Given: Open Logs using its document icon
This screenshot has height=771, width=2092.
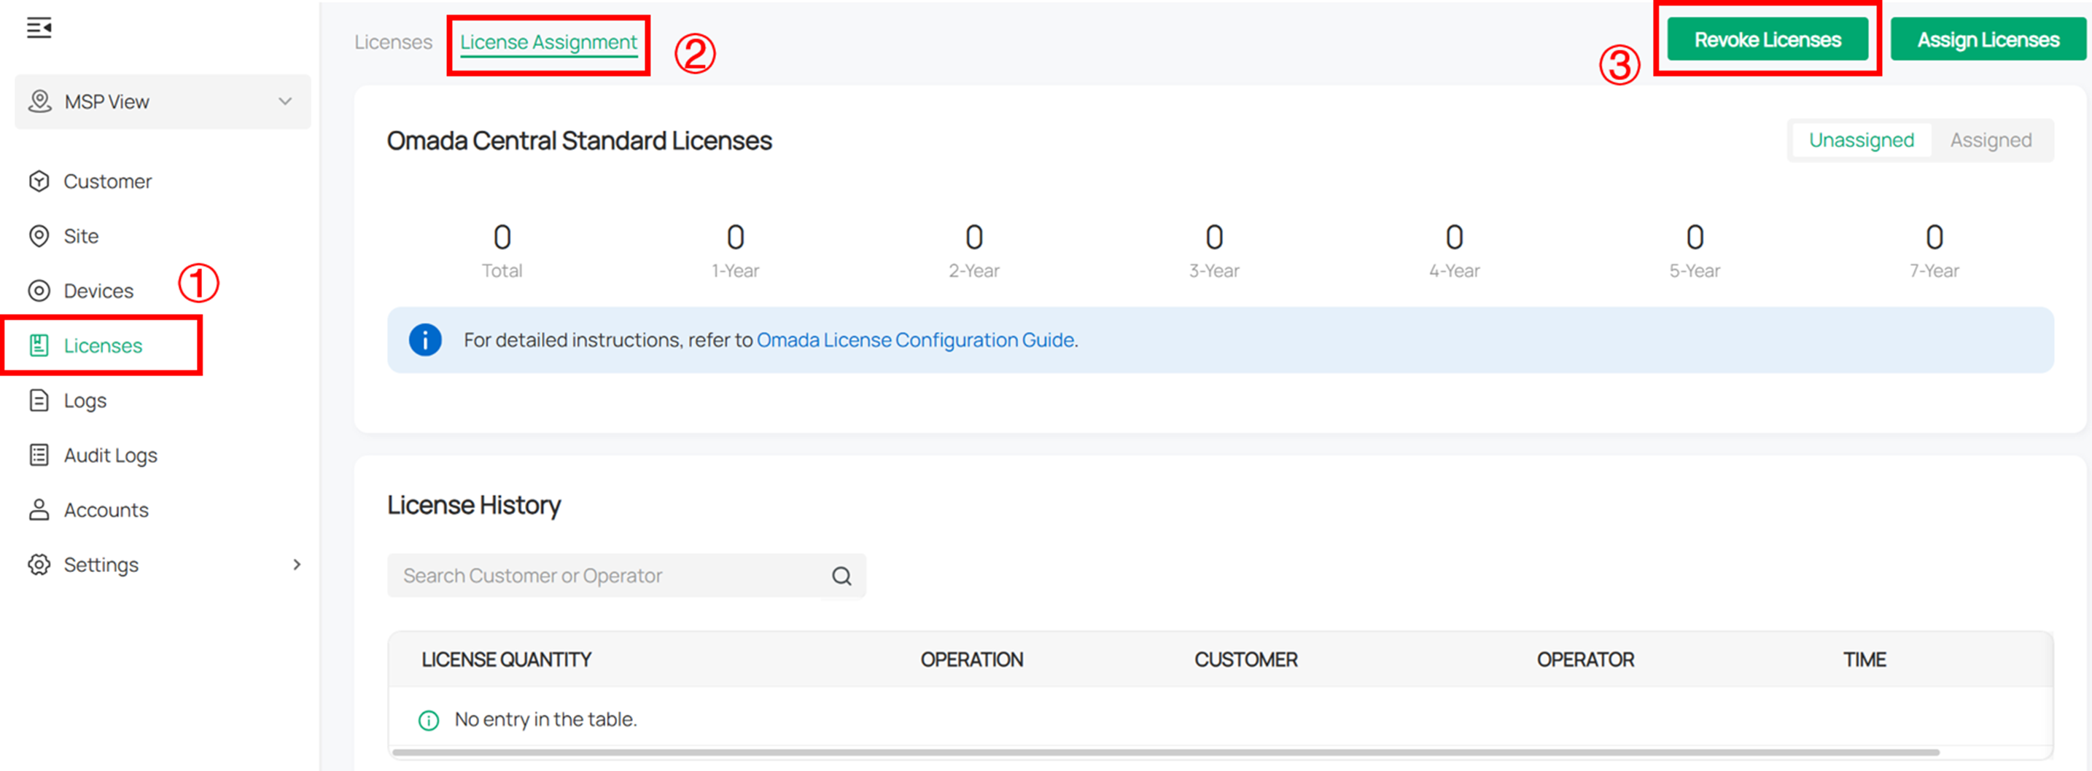Looking at the screenshot, I should (x=39, y=399).
